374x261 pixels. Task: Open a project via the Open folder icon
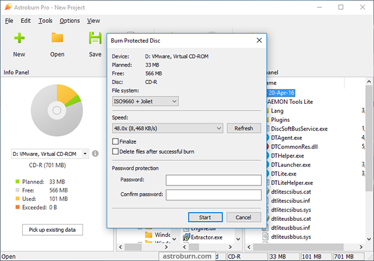click(x=57, y=38)
